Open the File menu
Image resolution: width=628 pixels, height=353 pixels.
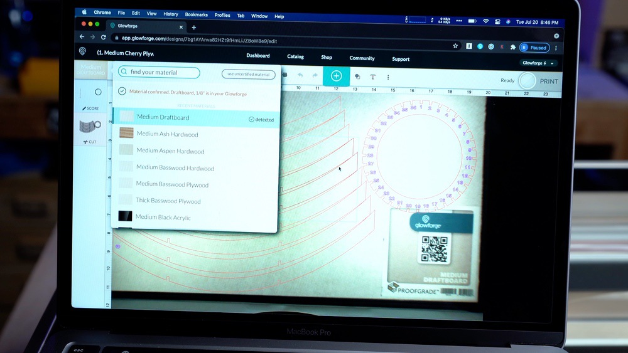(121, 13)
